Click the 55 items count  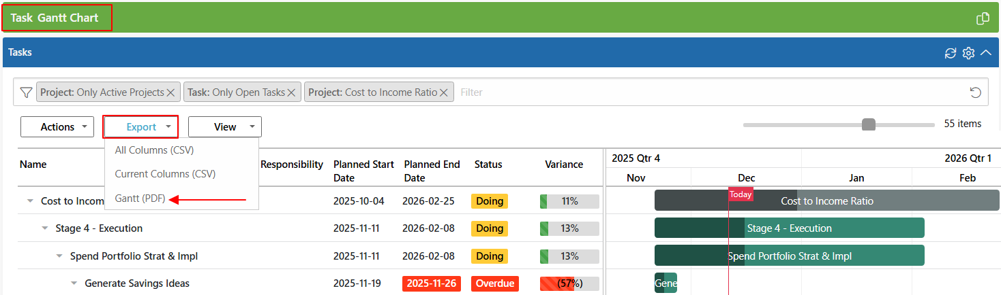point(962,124)
